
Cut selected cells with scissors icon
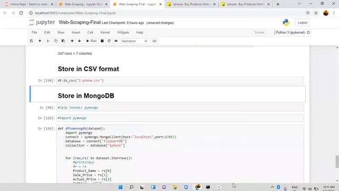pos(48,41)
